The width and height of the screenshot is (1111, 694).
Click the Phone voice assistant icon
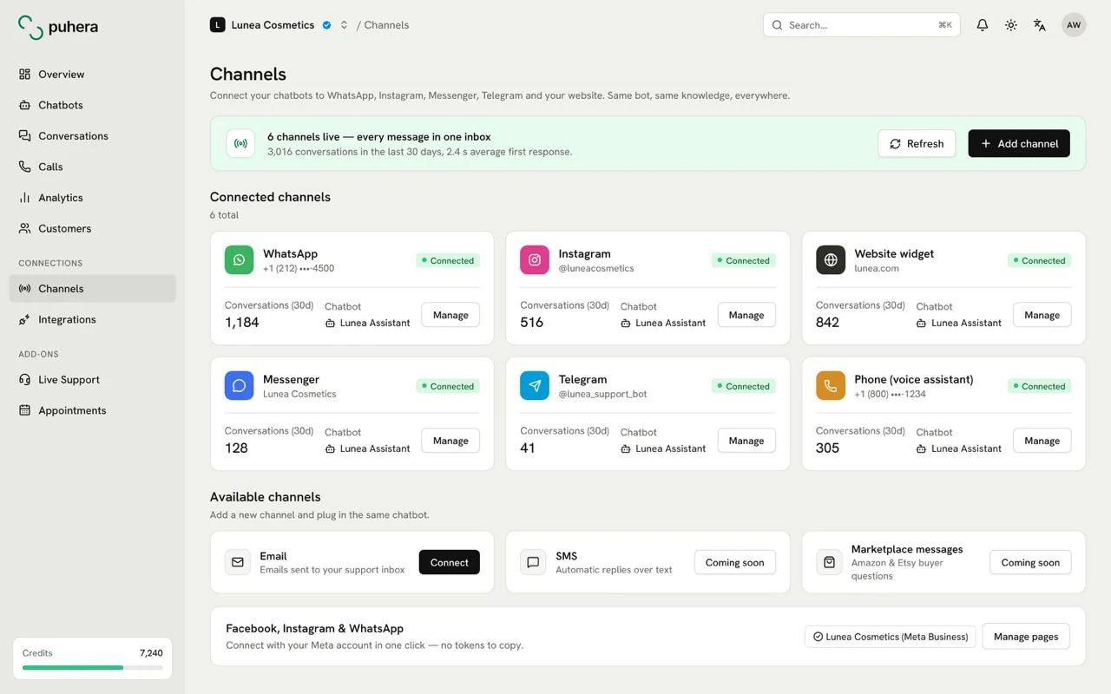pos(831,386)
